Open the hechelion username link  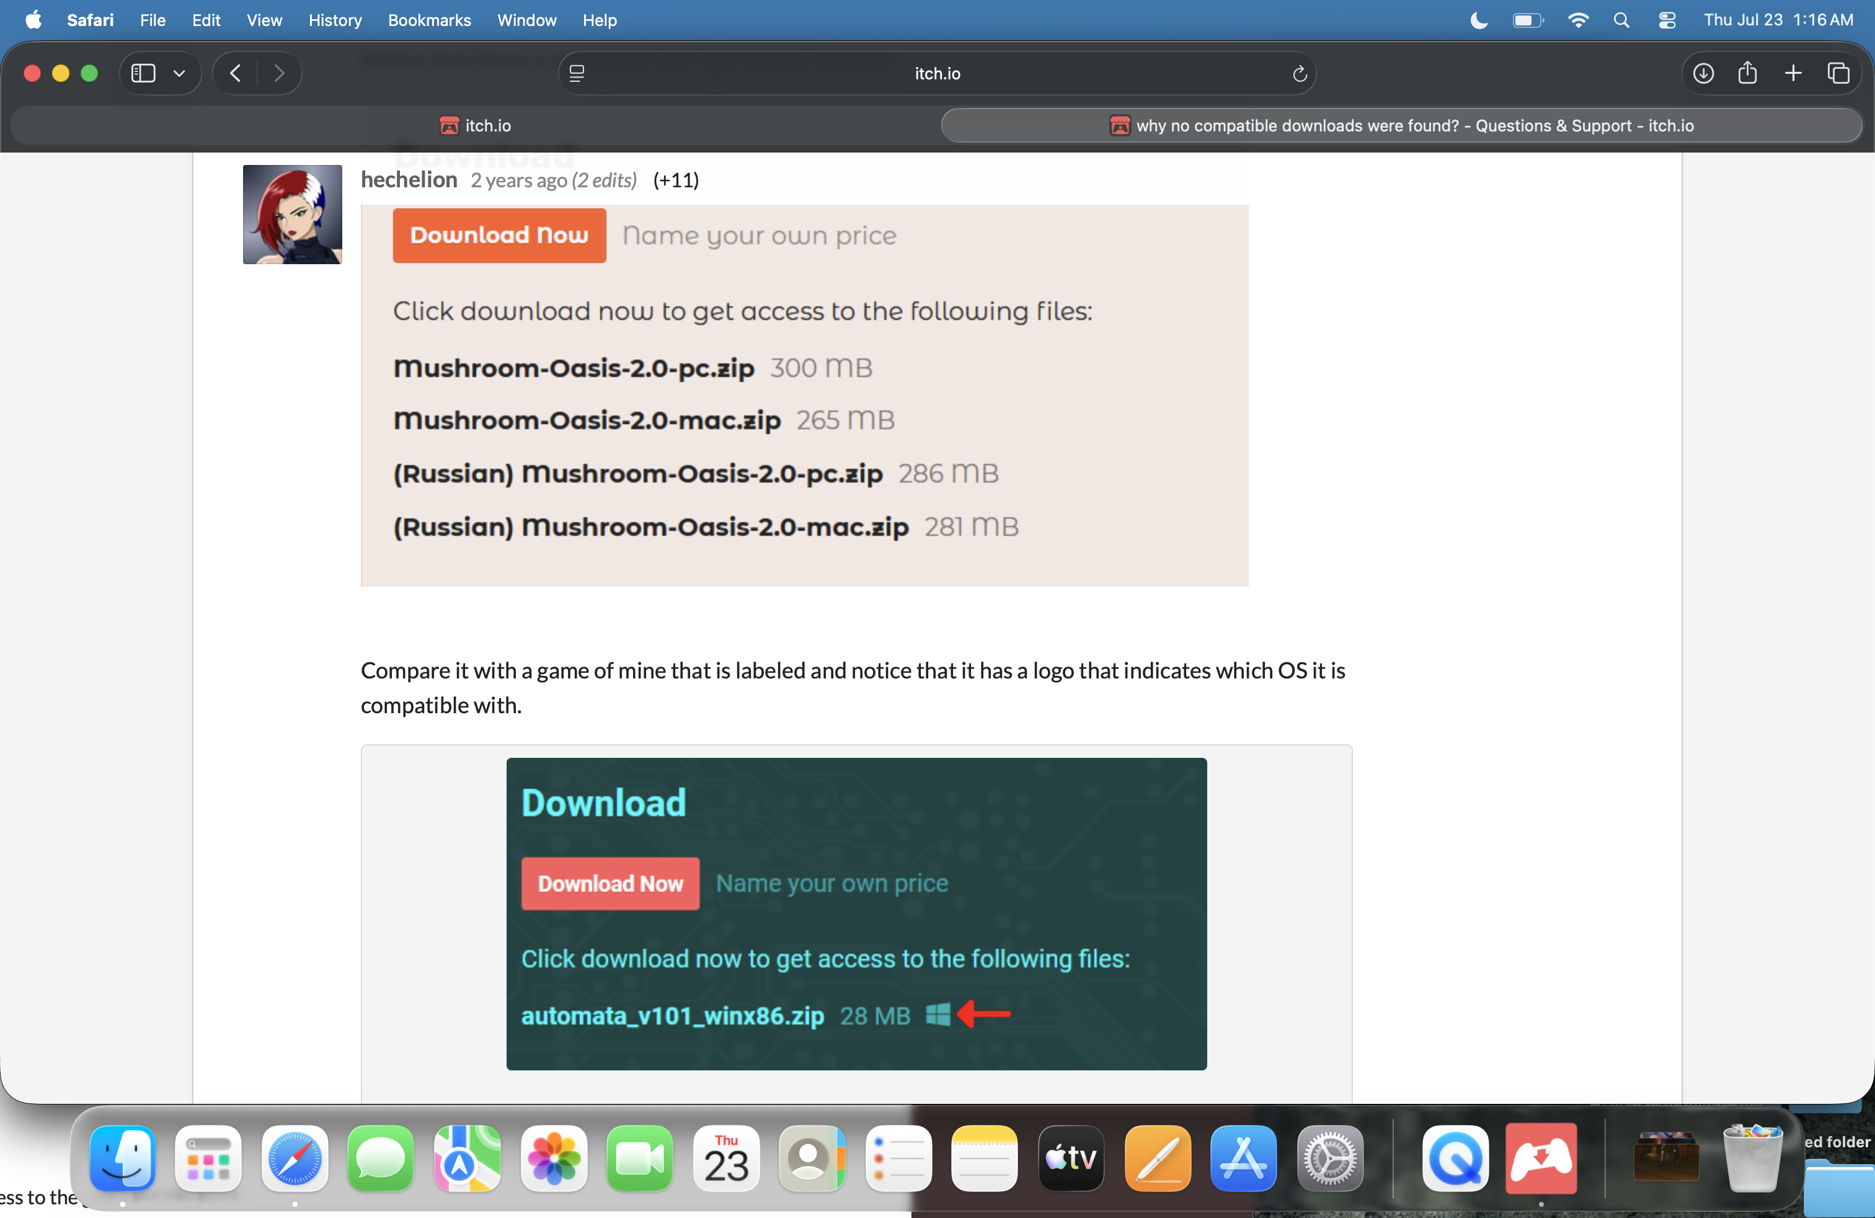pos(409,180)
